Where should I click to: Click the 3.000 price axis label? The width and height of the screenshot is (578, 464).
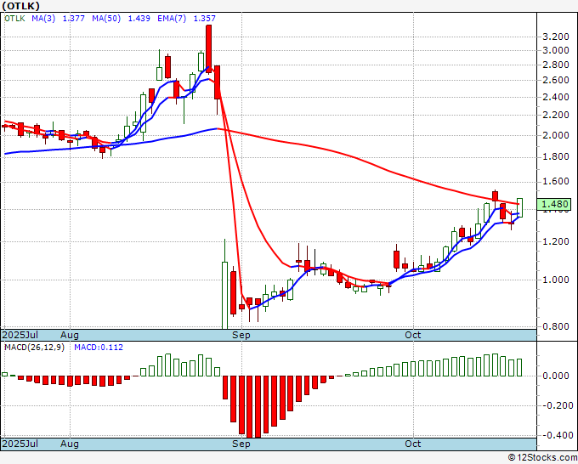coord(556,50)
